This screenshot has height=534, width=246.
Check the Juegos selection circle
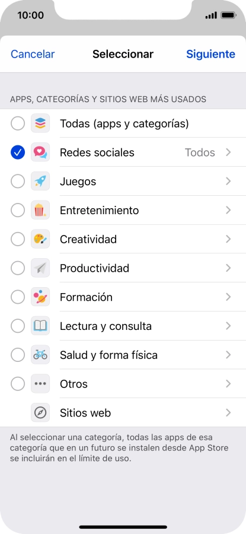coord(18,181)
